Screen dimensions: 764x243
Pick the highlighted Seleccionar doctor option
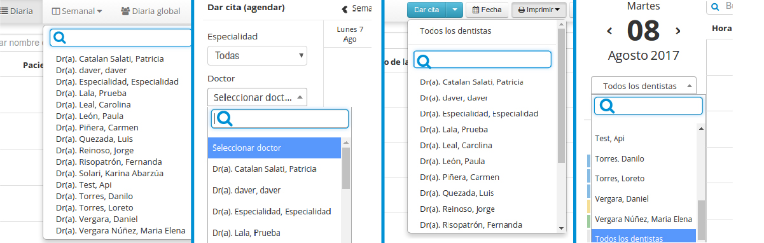275,148
